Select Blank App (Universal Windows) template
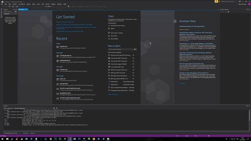 pos(121,76)
